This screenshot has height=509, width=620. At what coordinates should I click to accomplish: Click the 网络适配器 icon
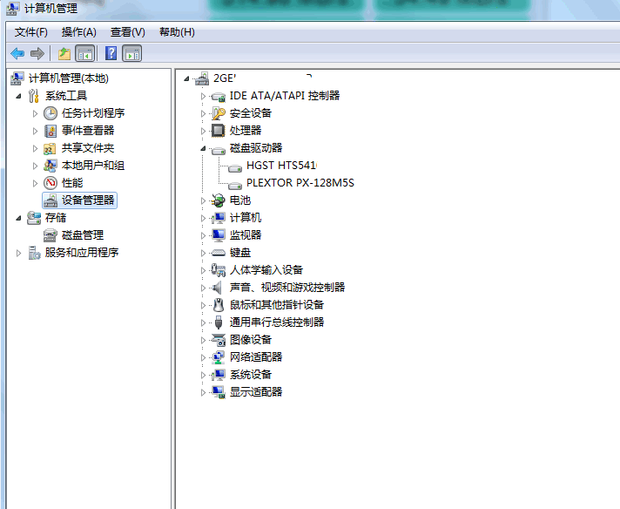(219, 357)
